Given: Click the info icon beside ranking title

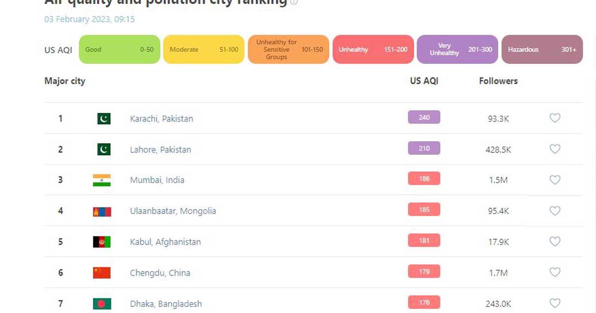Looking at the screenshot, I should [294, 1].
